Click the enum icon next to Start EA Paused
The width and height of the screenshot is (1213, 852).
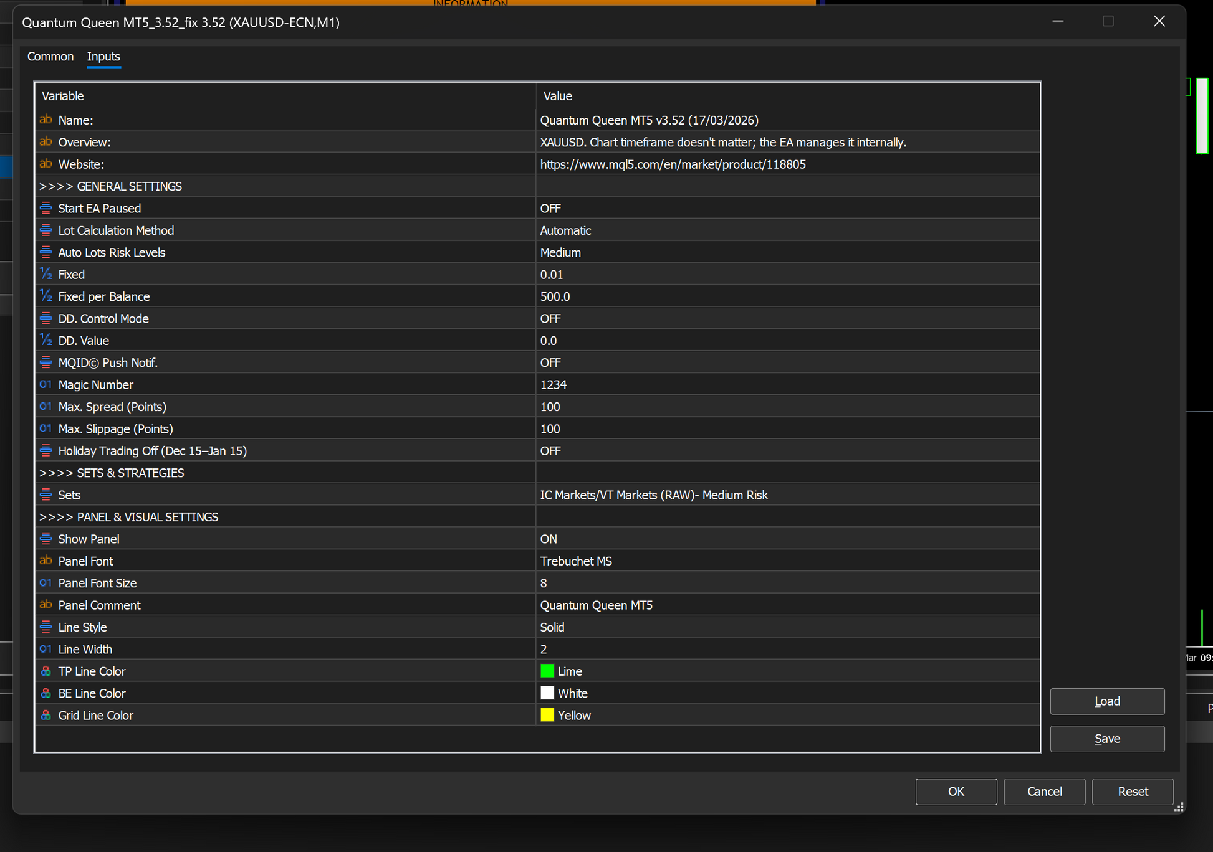click(46, 208)
